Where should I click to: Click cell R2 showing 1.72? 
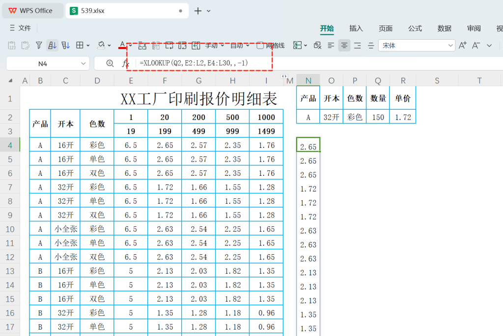pyautogui.click(x=403, y=117)
